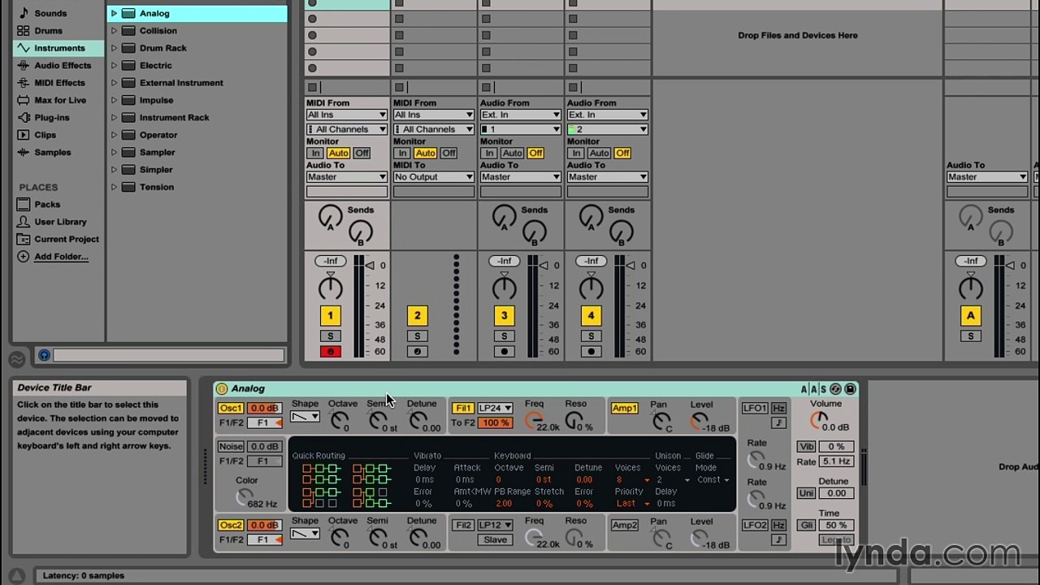Select the Sounds category in browser

click(50, 14)
